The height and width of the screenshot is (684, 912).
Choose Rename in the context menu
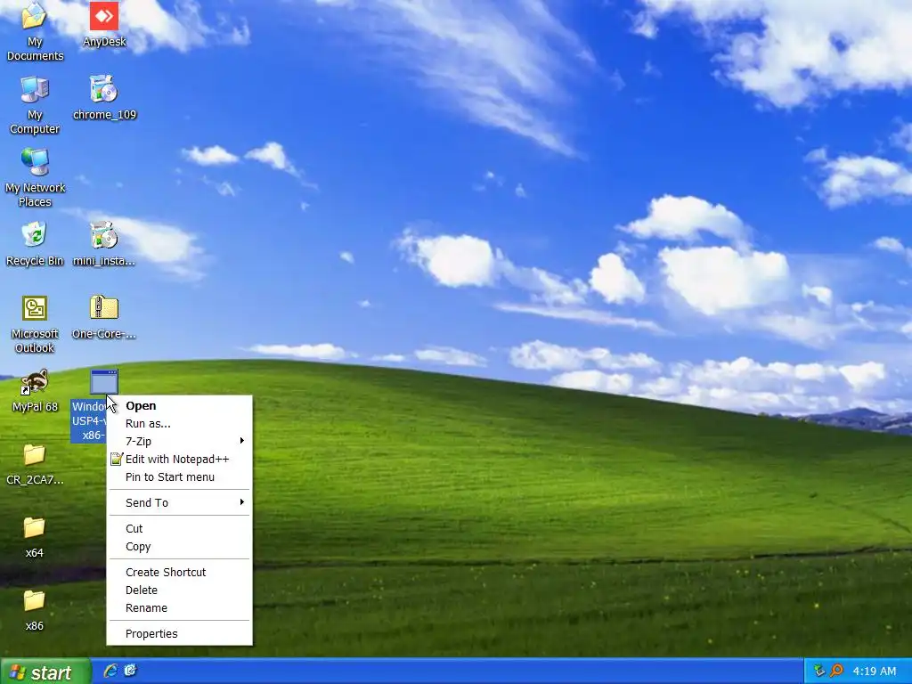pos(179,607)
